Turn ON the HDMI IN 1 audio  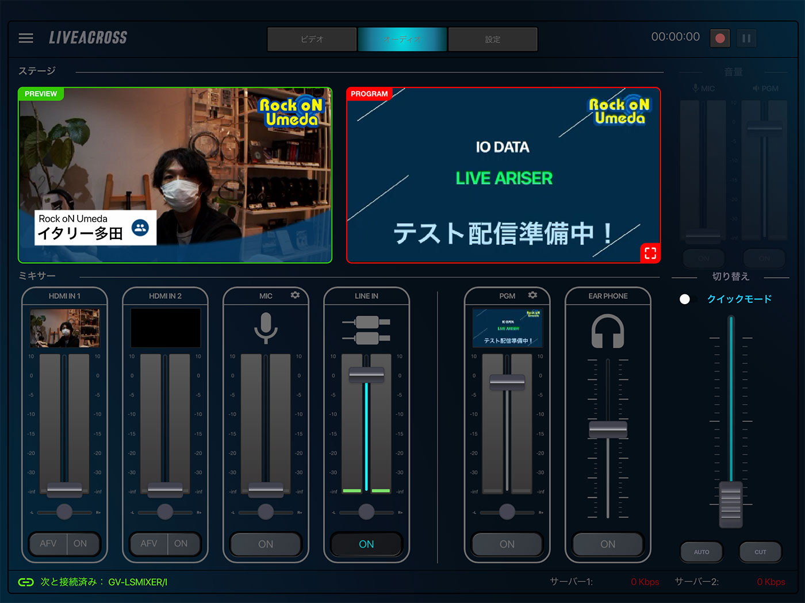80,544
